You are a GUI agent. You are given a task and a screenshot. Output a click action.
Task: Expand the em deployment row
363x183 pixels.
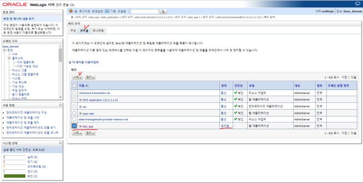pyautogui.click(x=80, y=107)
